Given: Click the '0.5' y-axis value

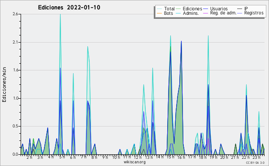Looking at the screenshot, I should [x=15, y=126].
